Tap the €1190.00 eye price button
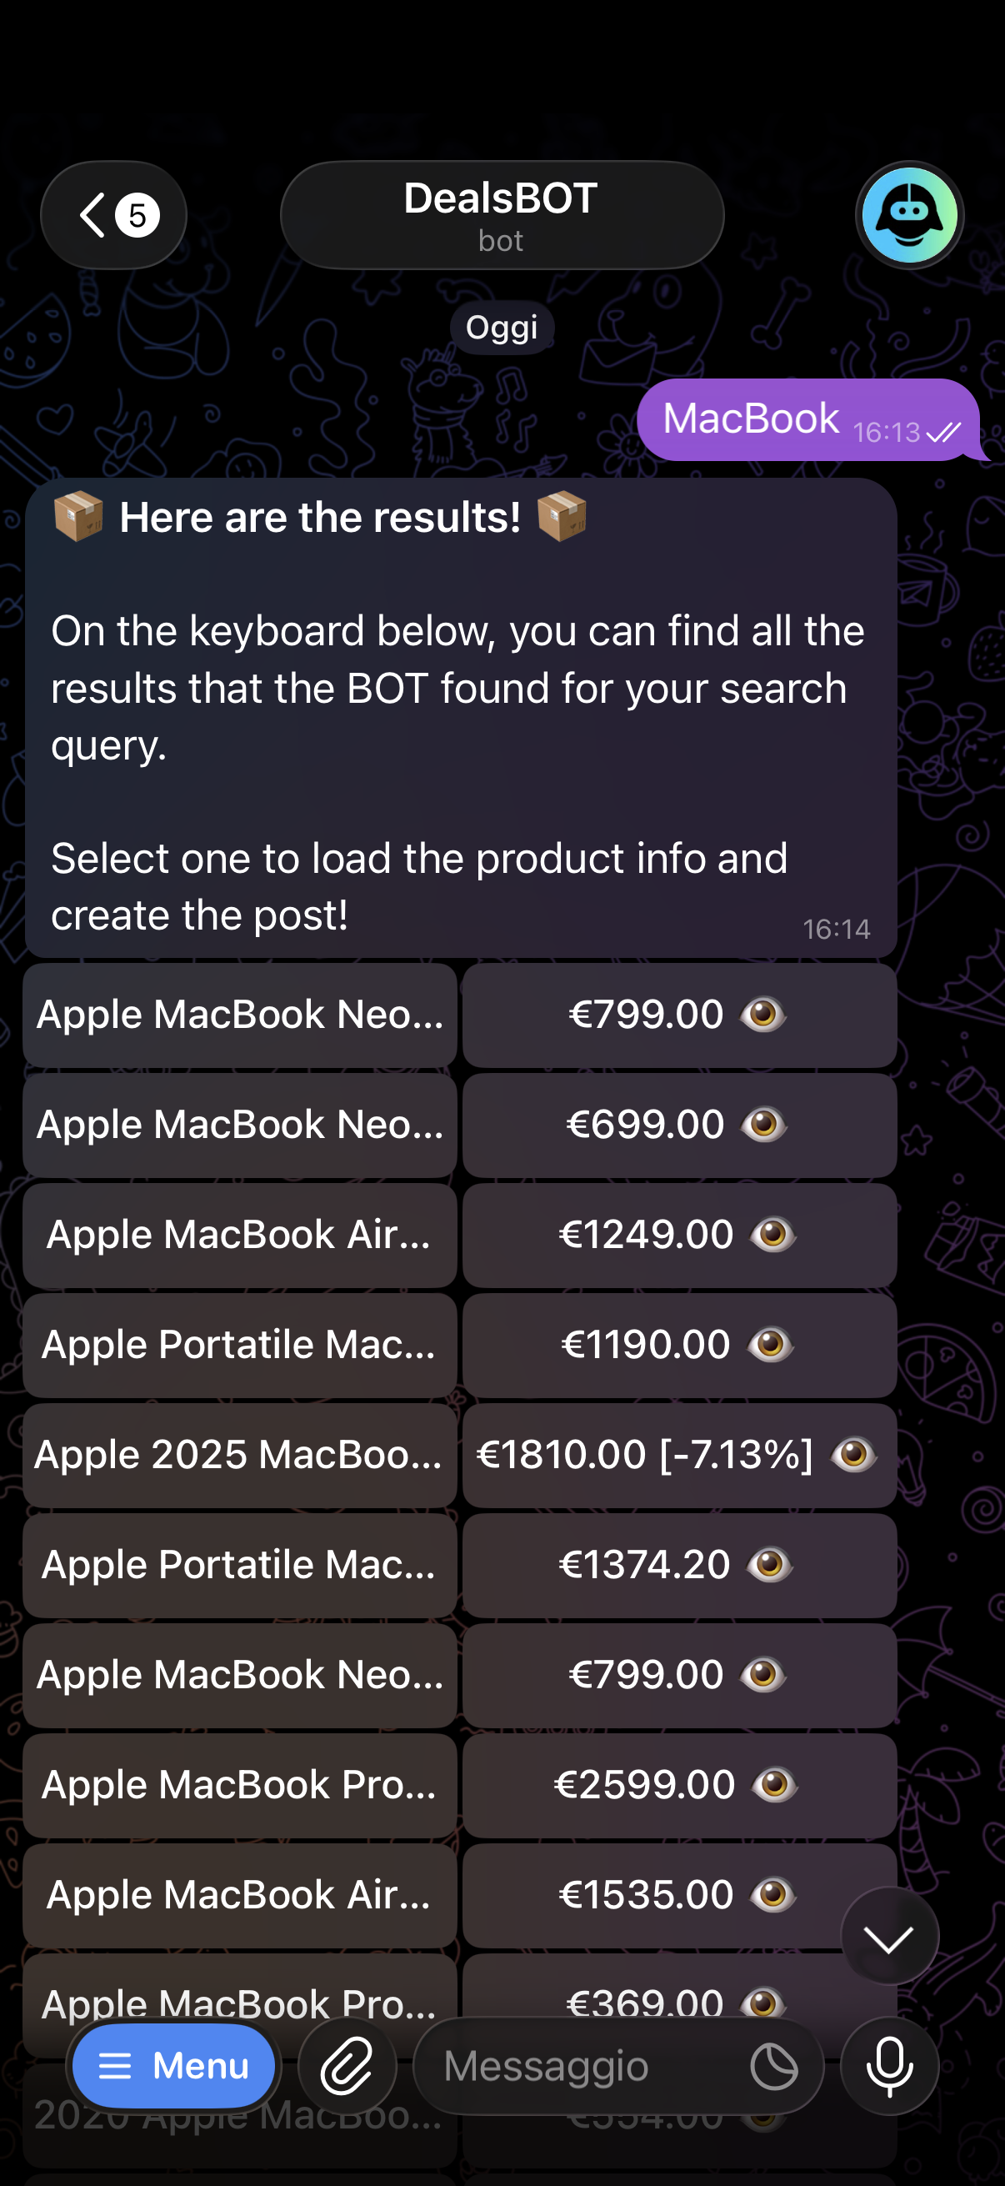1005x2186 pixels. point(679,1345)
